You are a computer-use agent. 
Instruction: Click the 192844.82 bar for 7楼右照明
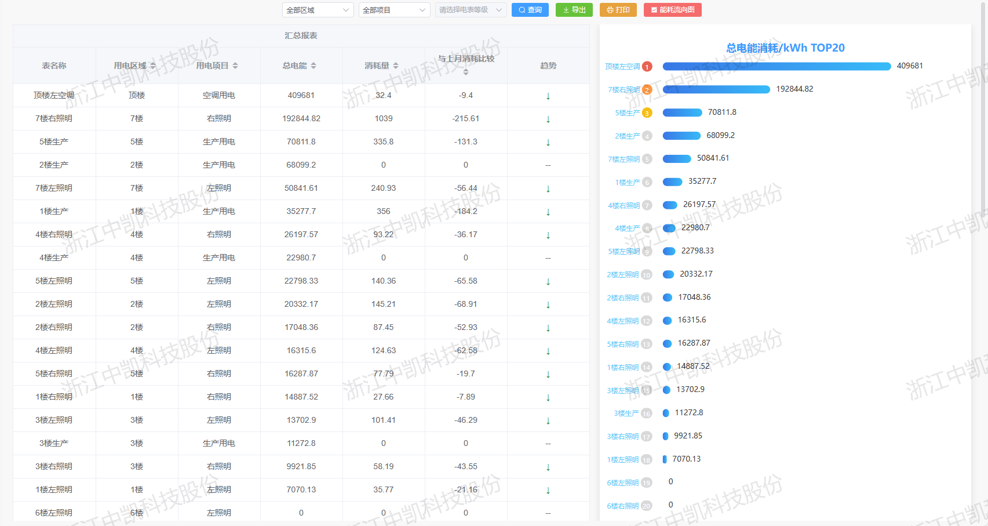point(716,89)
